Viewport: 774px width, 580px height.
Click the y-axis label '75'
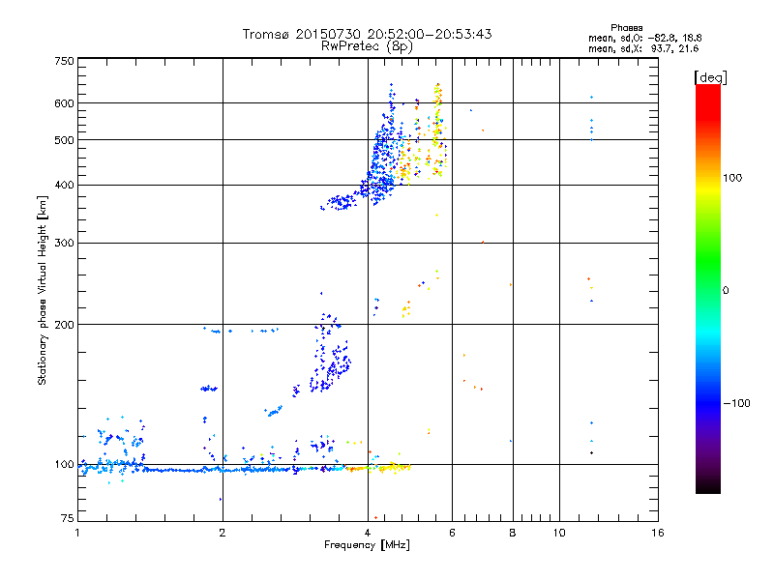(68, 518)
